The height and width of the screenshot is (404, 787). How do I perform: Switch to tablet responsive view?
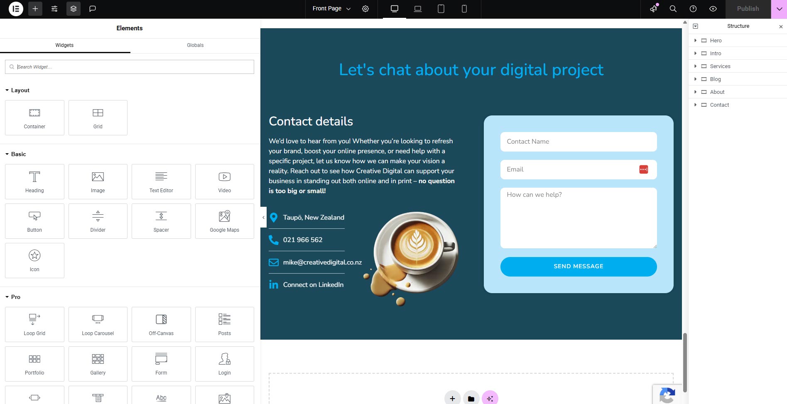[441, 9]
